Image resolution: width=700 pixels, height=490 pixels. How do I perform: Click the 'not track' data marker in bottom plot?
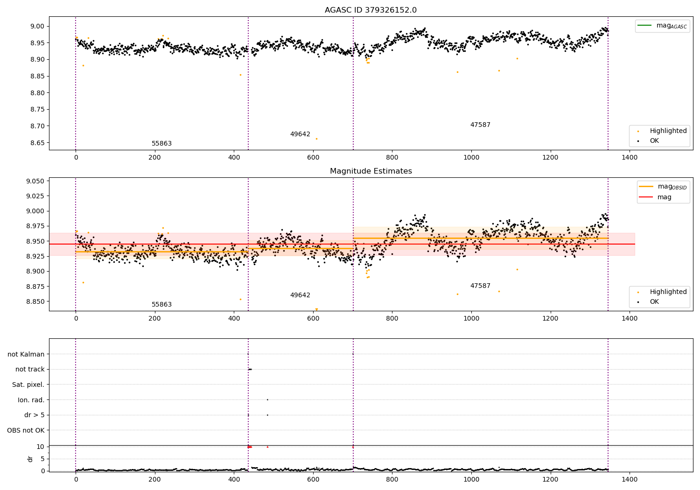tap(250, 369)
